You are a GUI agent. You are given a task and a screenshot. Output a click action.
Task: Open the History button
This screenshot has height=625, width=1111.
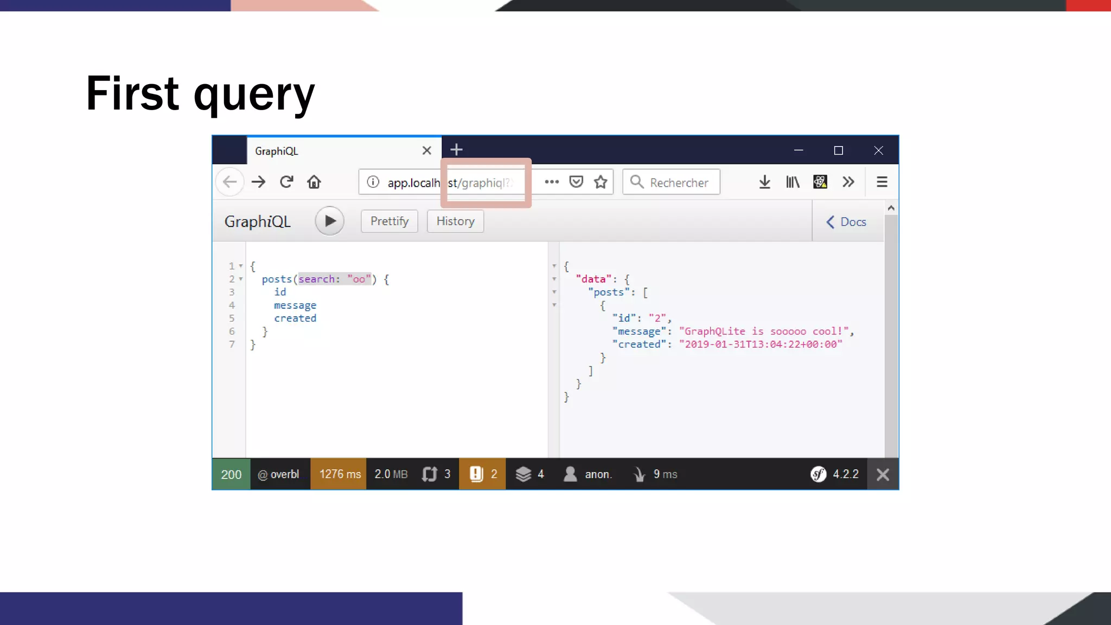(455, 221)
